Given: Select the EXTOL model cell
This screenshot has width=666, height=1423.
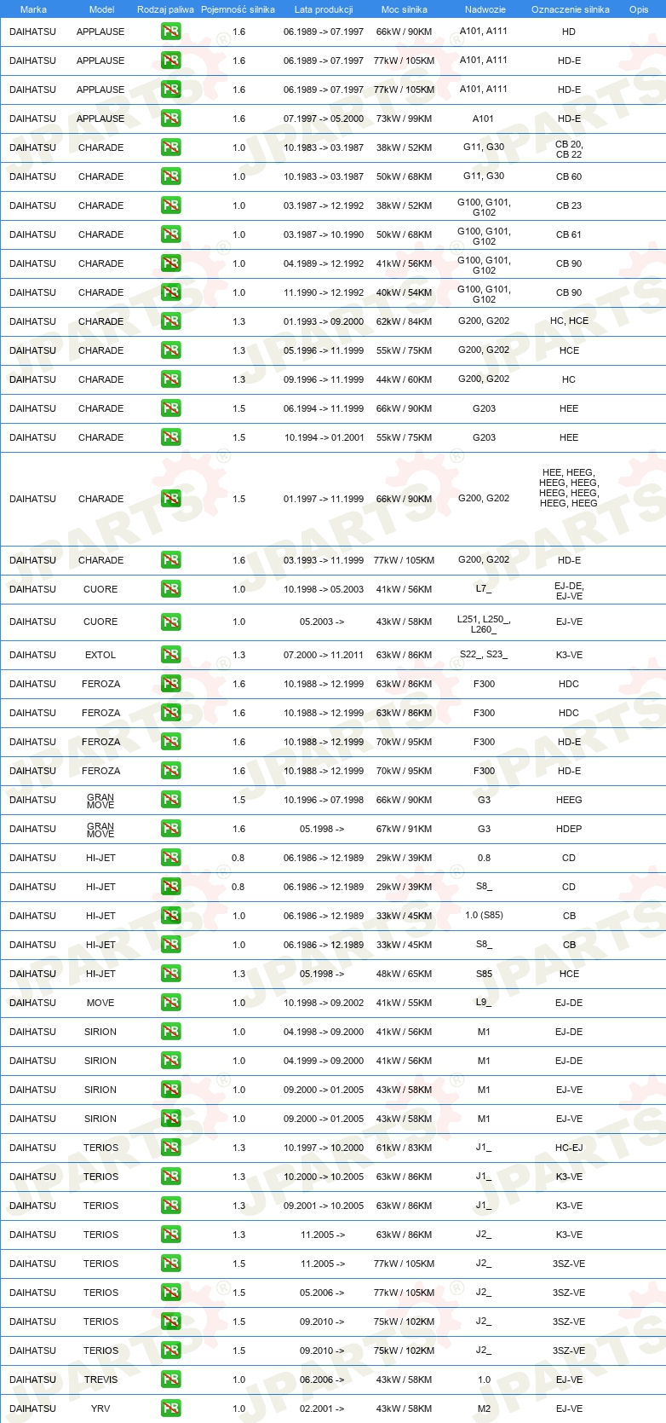Looking at the screenshot, I should pyautogui.click(x=100, y=655).
